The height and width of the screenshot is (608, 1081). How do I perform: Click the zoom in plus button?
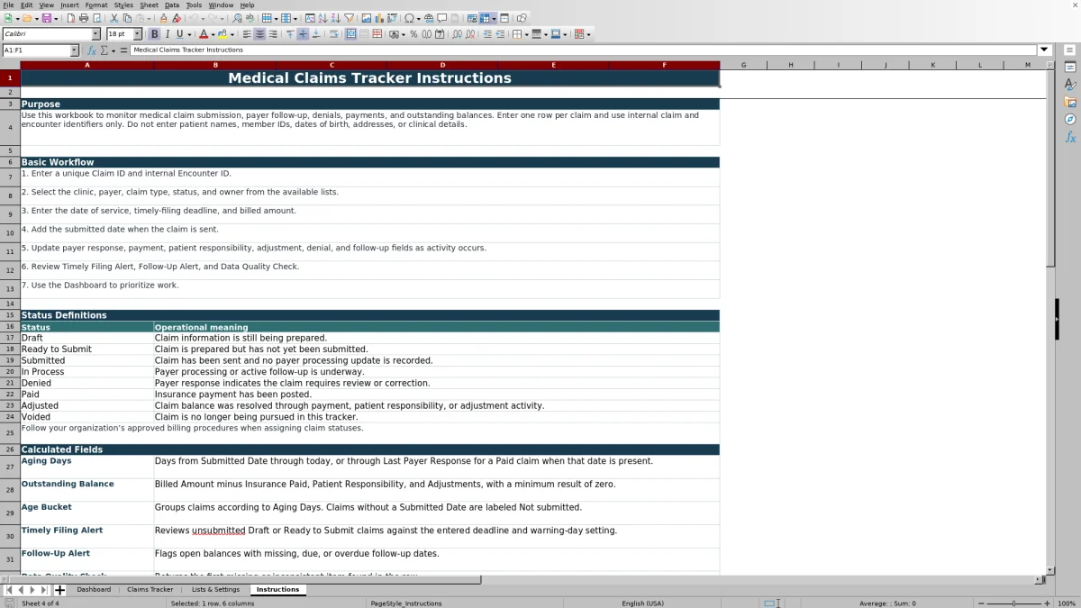click(x=1046, y=603)
